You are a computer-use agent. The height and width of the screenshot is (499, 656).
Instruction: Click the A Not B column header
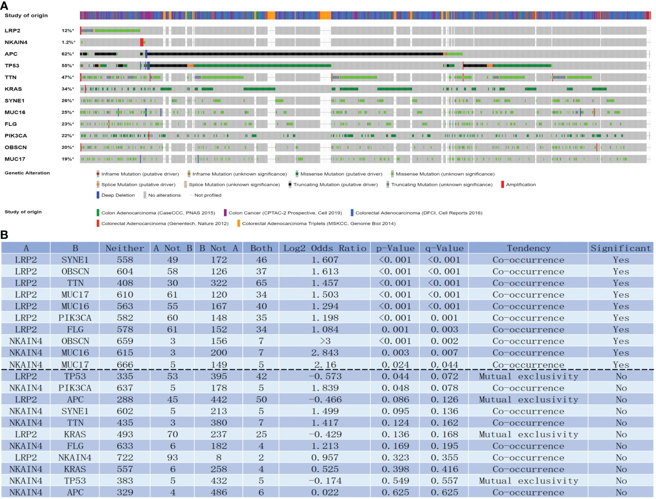(x=173, y=248)
